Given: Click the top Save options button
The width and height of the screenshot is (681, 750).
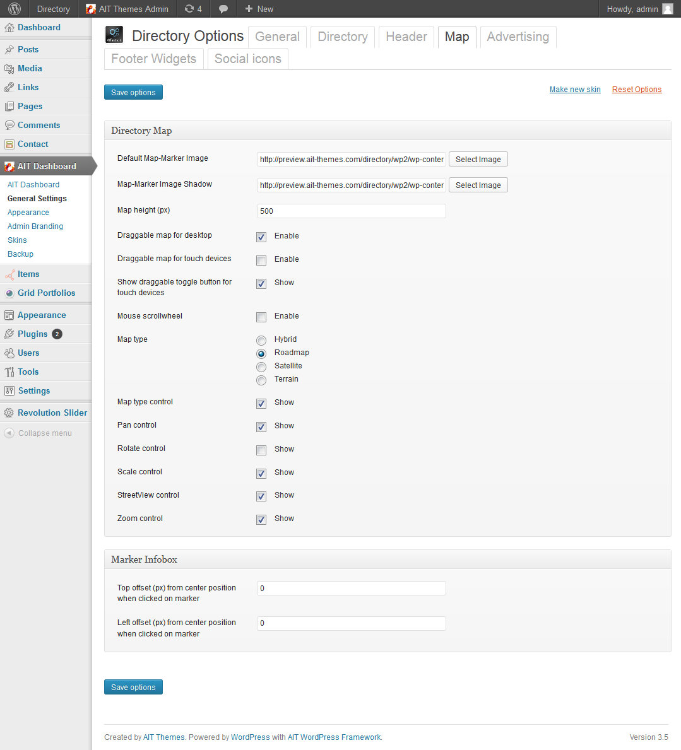Looking at the screenshot, I should (134, 92).
